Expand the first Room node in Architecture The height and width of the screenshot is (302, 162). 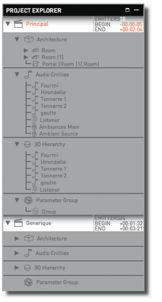26,50
